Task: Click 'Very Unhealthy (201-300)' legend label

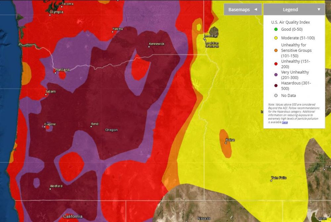Action: coord(295,75)
